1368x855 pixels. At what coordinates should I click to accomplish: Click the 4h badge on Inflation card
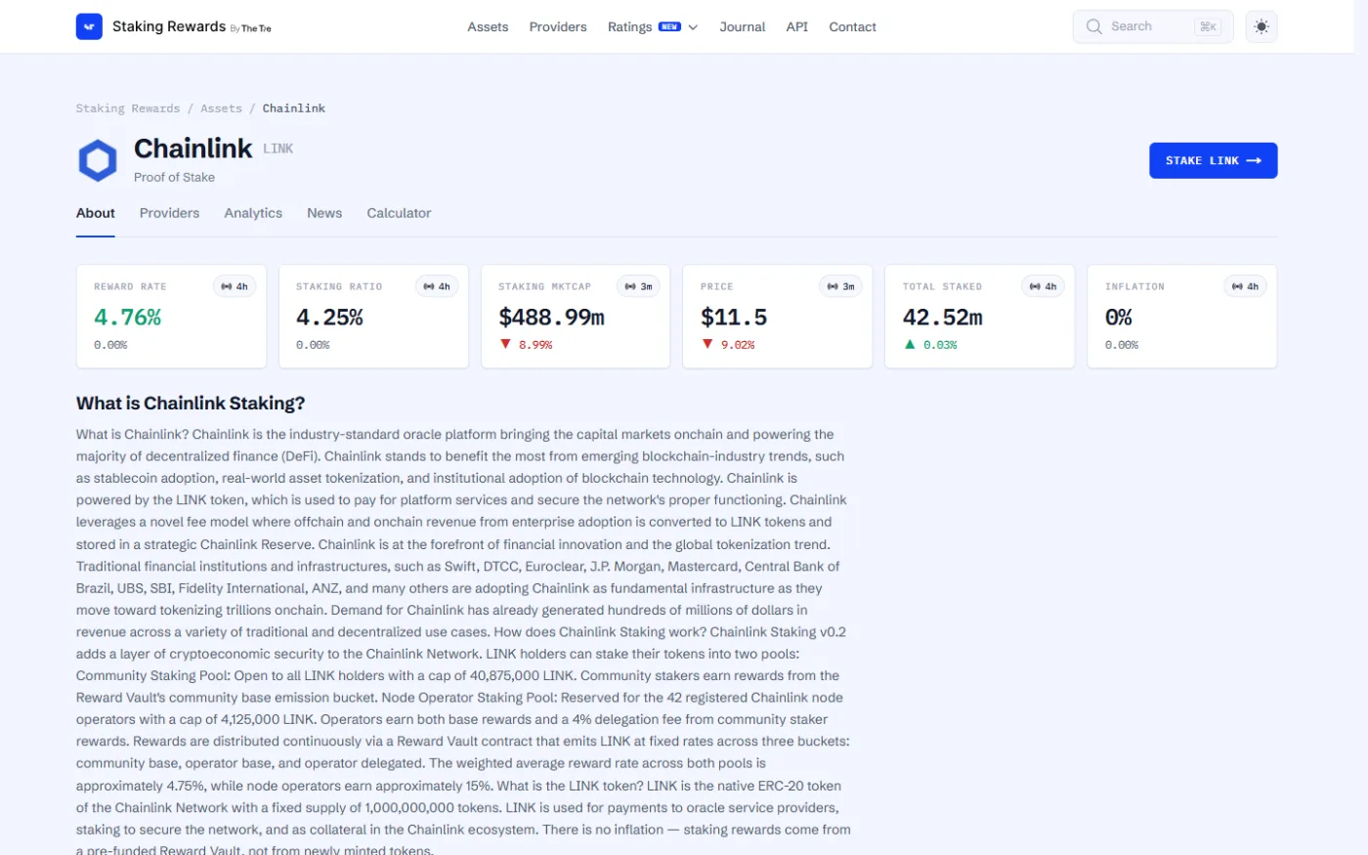coord(1246,286)
